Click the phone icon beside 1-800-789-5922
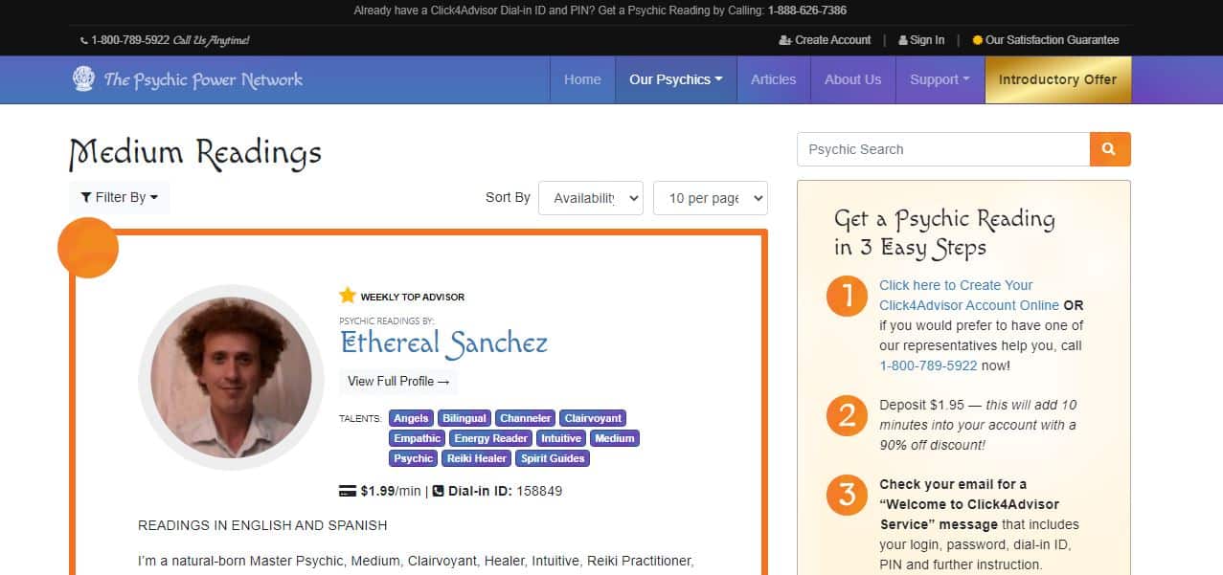 coord(84,40)
